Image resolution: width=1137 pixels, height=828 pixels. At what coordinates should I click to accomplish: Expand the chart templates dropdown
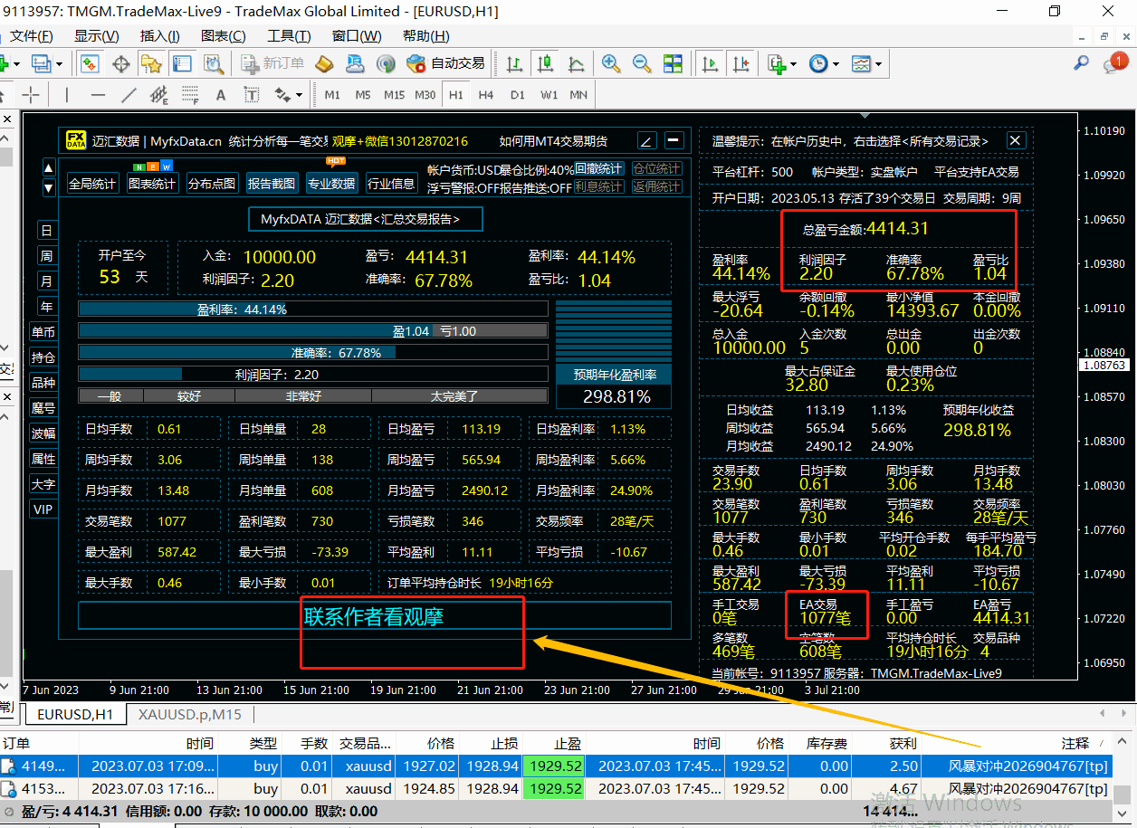point(878,64)
